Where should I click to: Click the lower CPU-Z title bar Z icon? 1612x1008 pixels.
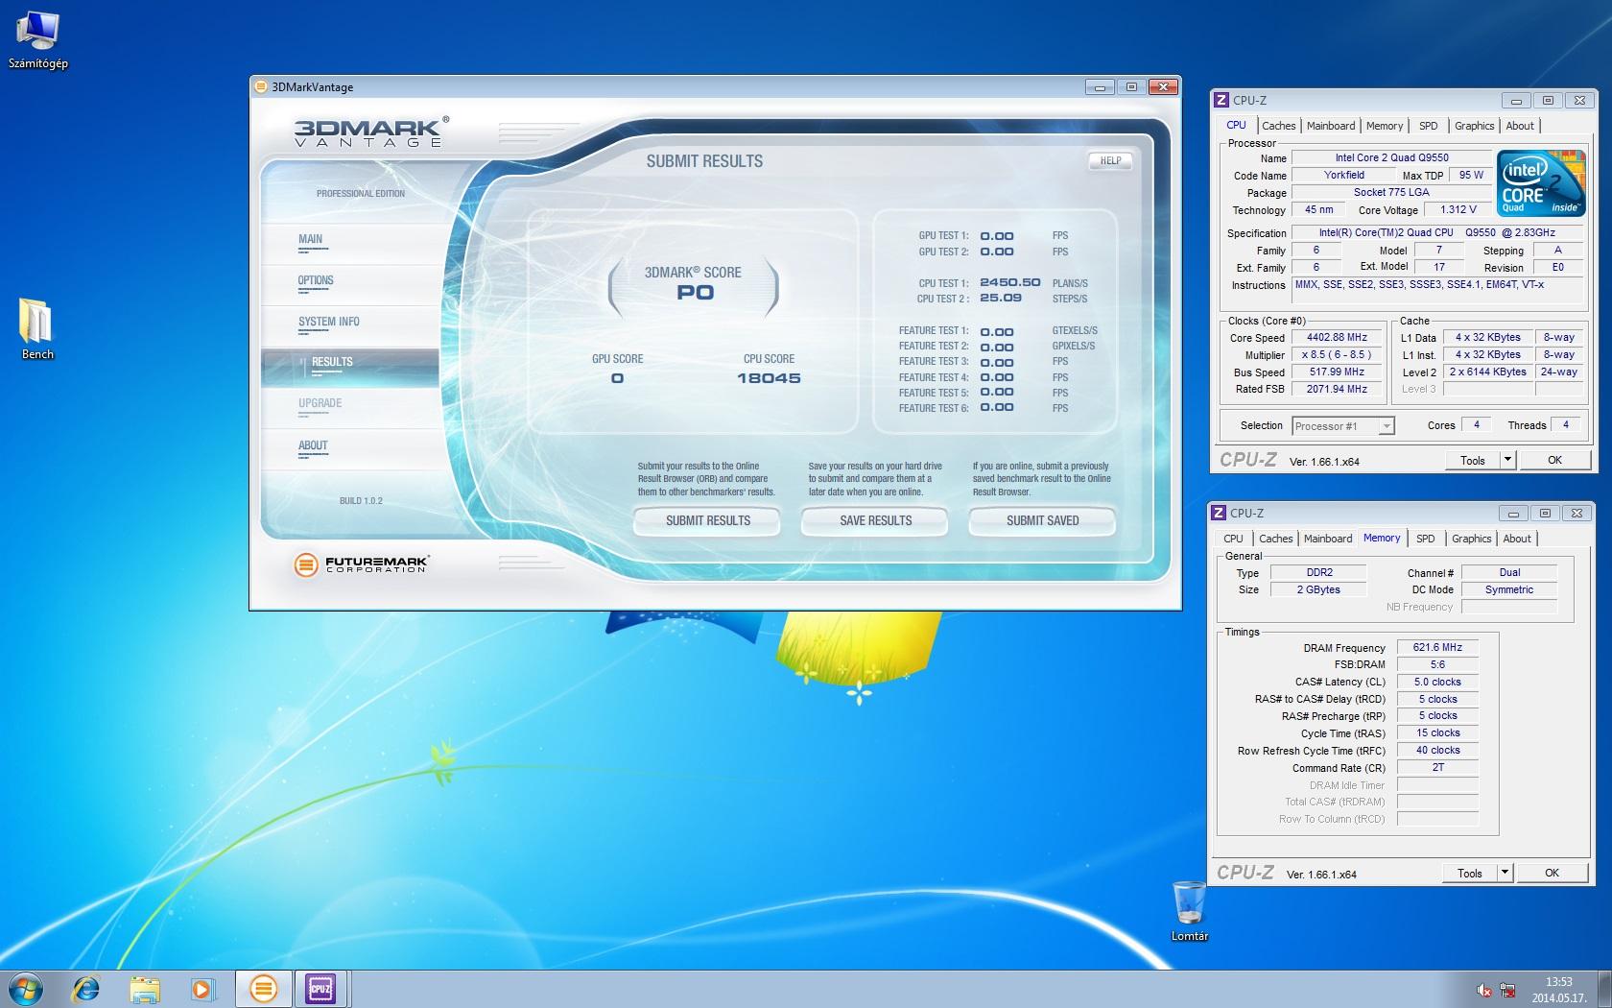[x=1219, y=513]
